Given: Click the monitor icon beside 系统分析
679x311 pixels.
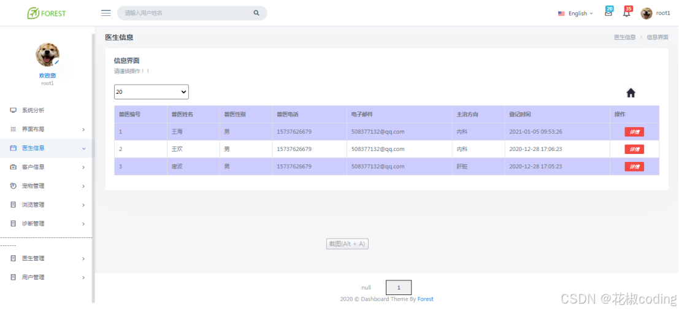Looking at the screenshot, I should coord(13,110).
